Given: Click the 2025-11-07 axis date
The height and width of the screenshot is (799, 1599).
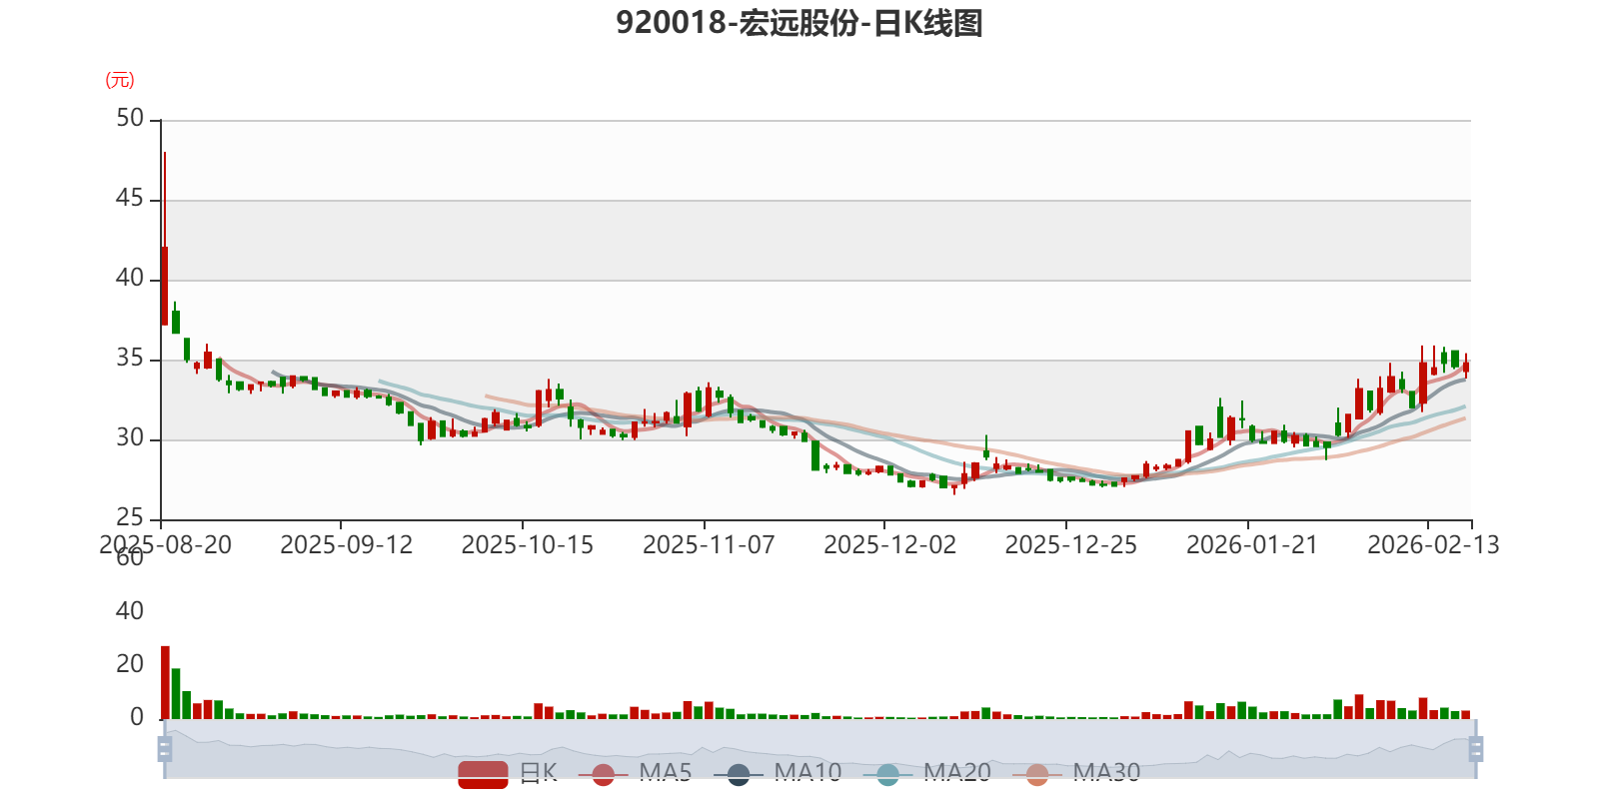Looking at the screenshot, I should [x=709, y=544].
